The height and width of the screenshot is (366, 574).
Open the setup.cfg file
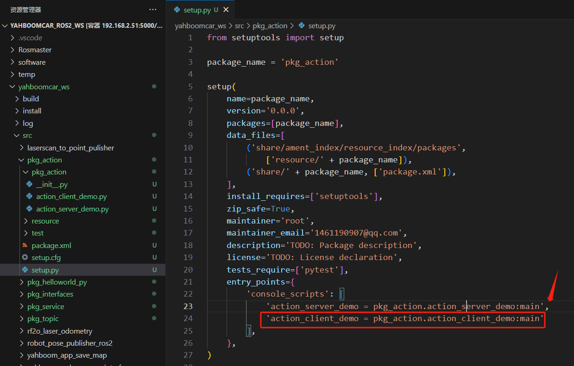click(82, 258)
